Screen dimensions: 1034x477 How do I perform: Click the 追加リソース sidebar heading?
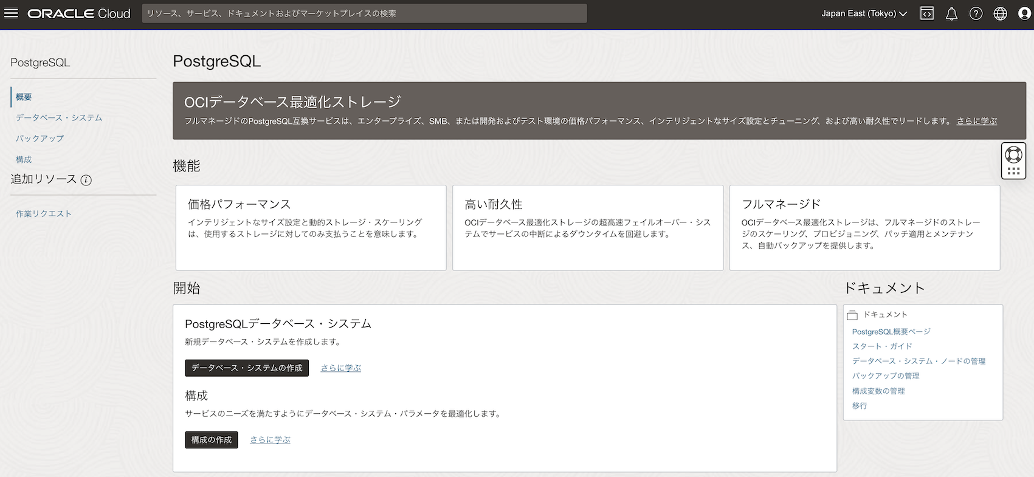(x=44, y=179)
